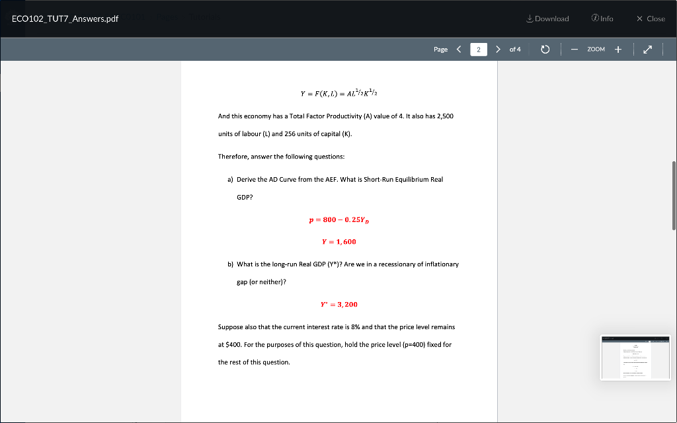Enter fullscreen with the diagonal arrows icon
This screenshot has height=423, width=677.
[647, 49]
